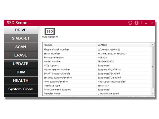Switch to the S.M.A.R.T tab
Screen dimensions: 159x119
click(x=20, y=38)
